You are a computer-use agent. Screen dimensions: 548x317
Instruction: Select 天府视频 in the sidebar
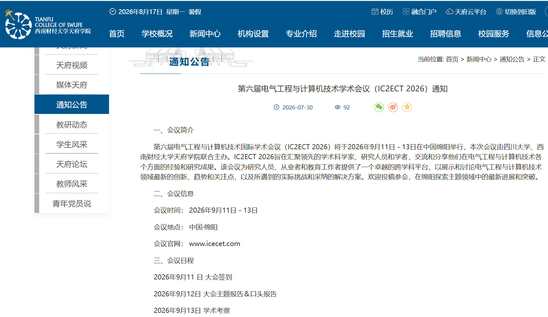point(72,65)
